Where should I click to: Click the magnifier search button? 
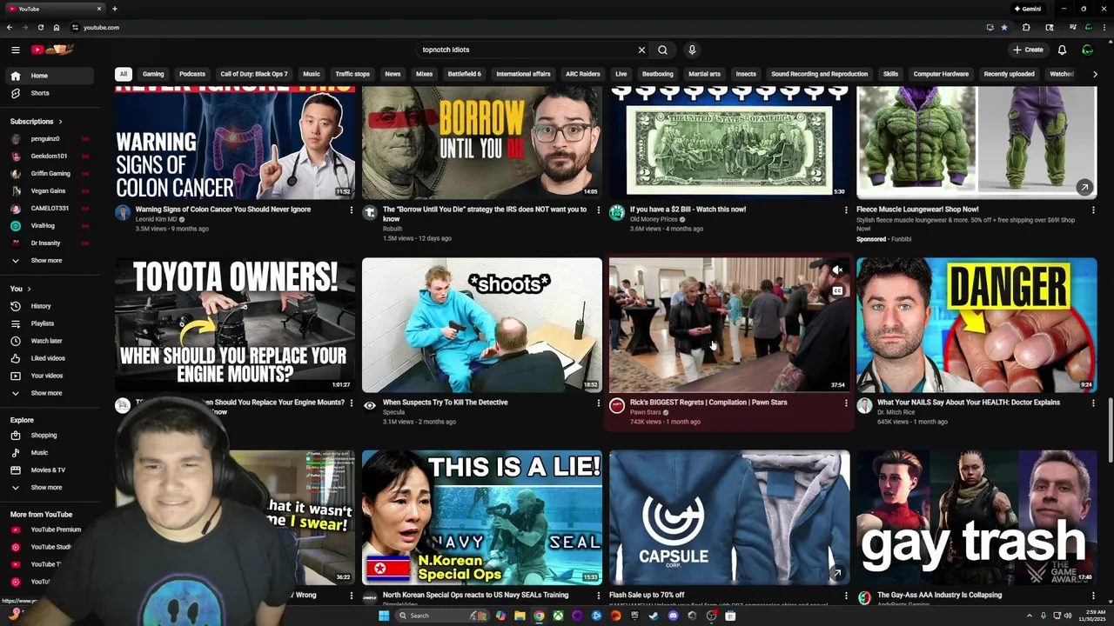(x=662, y=50)
